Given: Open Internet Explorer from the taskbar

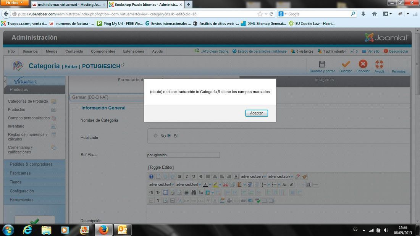Looking at the screenshot, I should tap(27, 230).
